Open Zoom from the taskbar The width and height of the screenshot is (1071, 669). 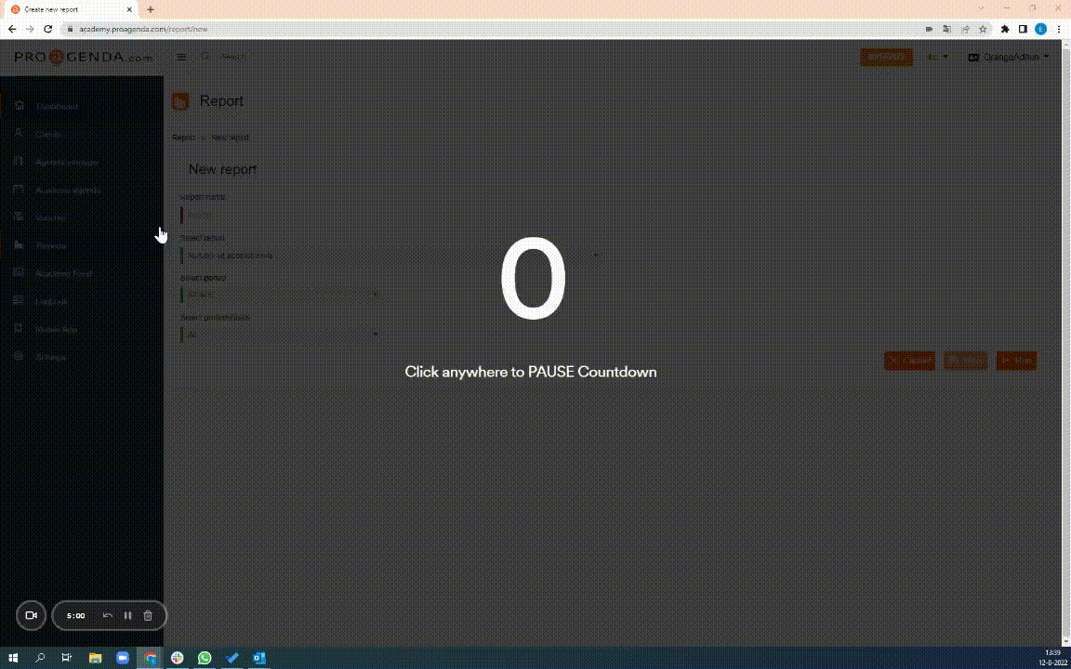click(122, 658)
